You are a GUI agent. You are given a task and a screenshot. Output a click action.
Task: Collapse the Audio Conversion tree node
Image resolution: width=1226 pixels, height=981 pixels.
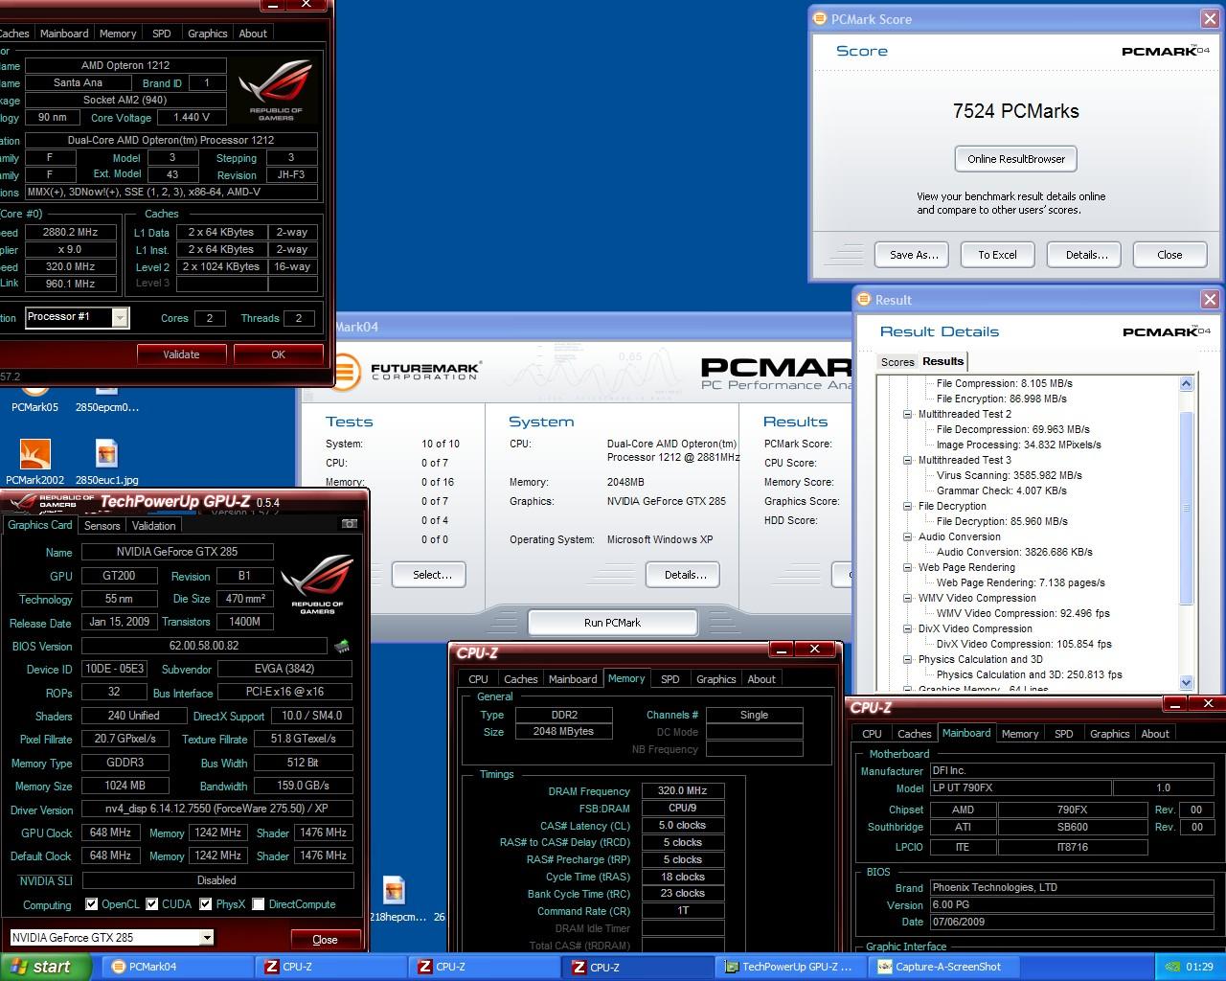click(x=907, y=536)
